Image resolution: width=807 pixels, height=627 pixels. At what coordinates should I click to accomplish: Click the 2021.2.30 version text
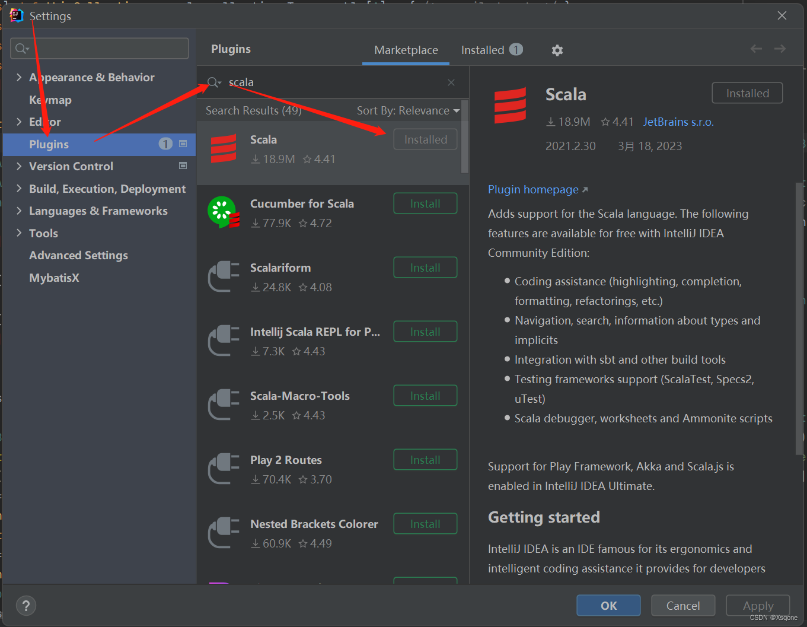point(570,146)
